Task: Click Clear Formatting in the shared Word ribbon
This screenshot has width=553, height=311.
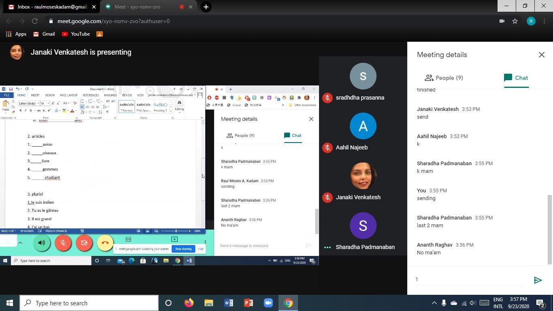Action: click(x=75, y=103)
